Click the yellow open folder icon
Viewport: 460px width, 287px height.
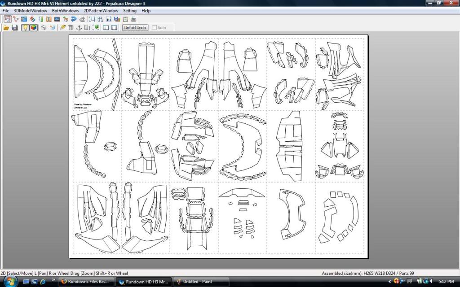[x=6, y=27]
